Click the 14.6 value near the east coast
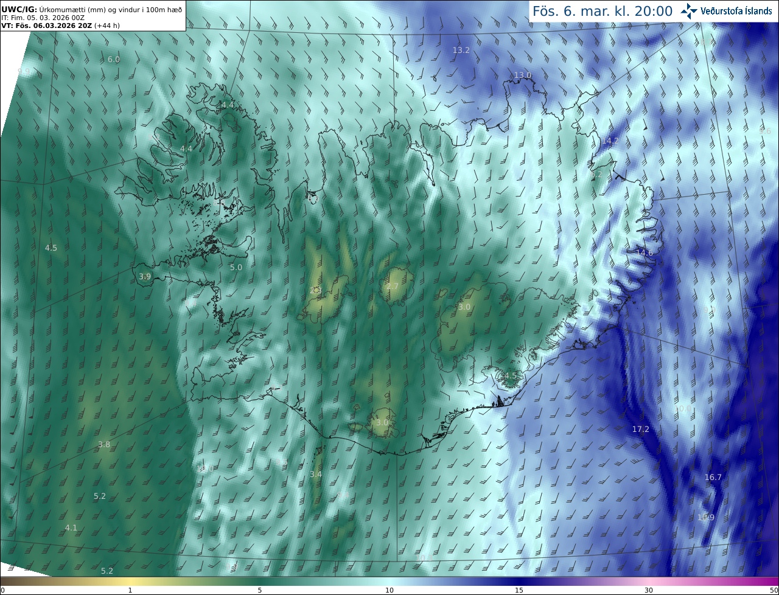The width and height of the screenshot is (779, 595). 644,252
